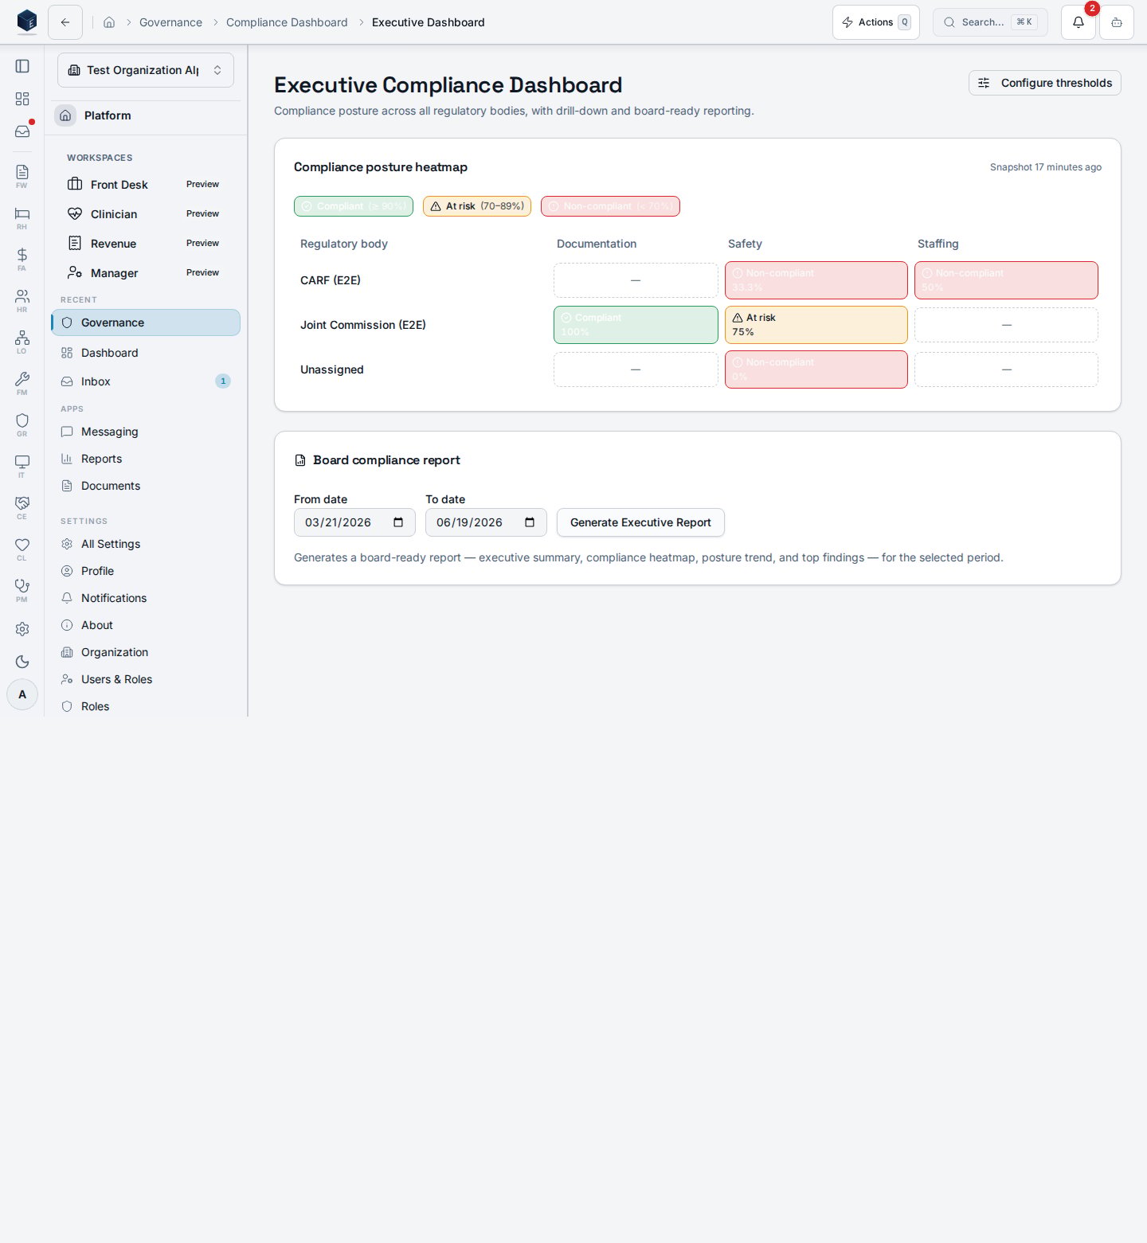Open the user avatar A
1147x1243 pixels.
[x=22, y=694]
